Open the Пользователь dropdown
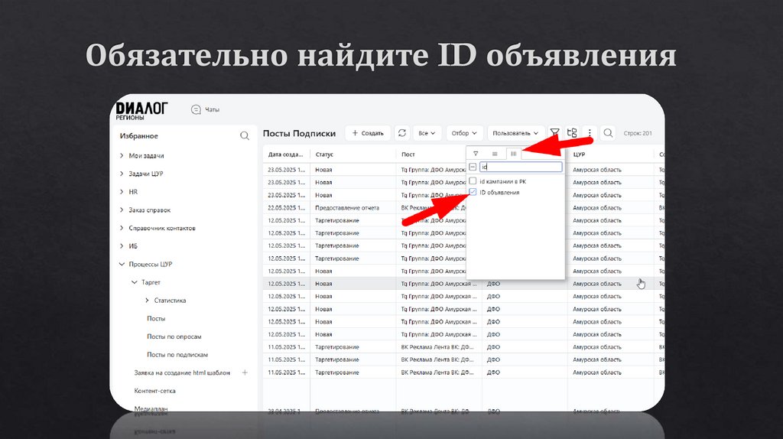The image size is (783, 439). click(x=515, y=133)
